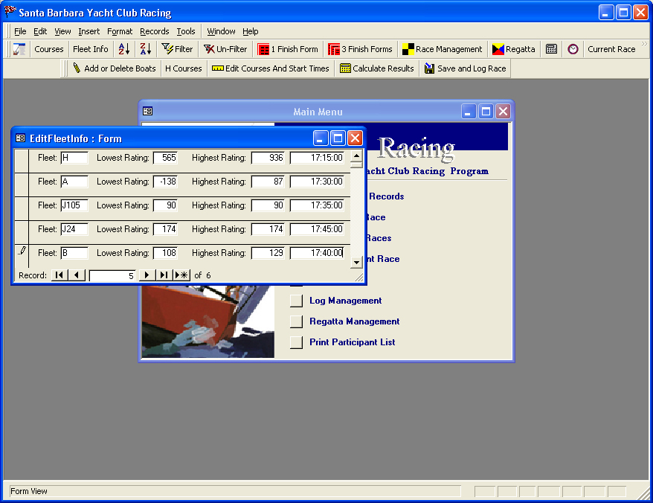Image resolution: width=653 pixels, height=503 pixels.
Task: Click Fleet field containing H
Action: click(74, 158)
